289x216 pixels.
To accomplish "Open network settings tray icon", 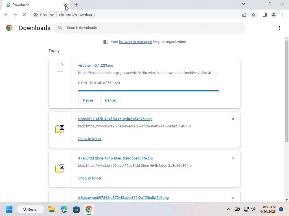I will click(x=246, y=209).
